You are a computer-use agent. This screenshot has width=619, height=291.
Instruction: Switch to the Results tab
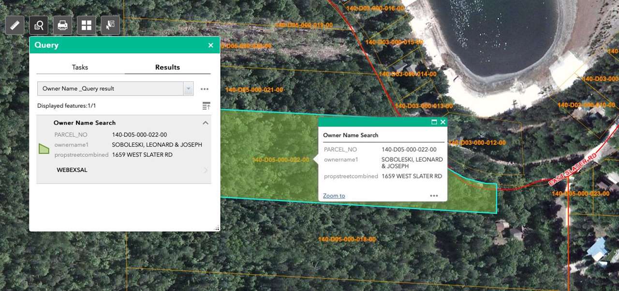167,67
